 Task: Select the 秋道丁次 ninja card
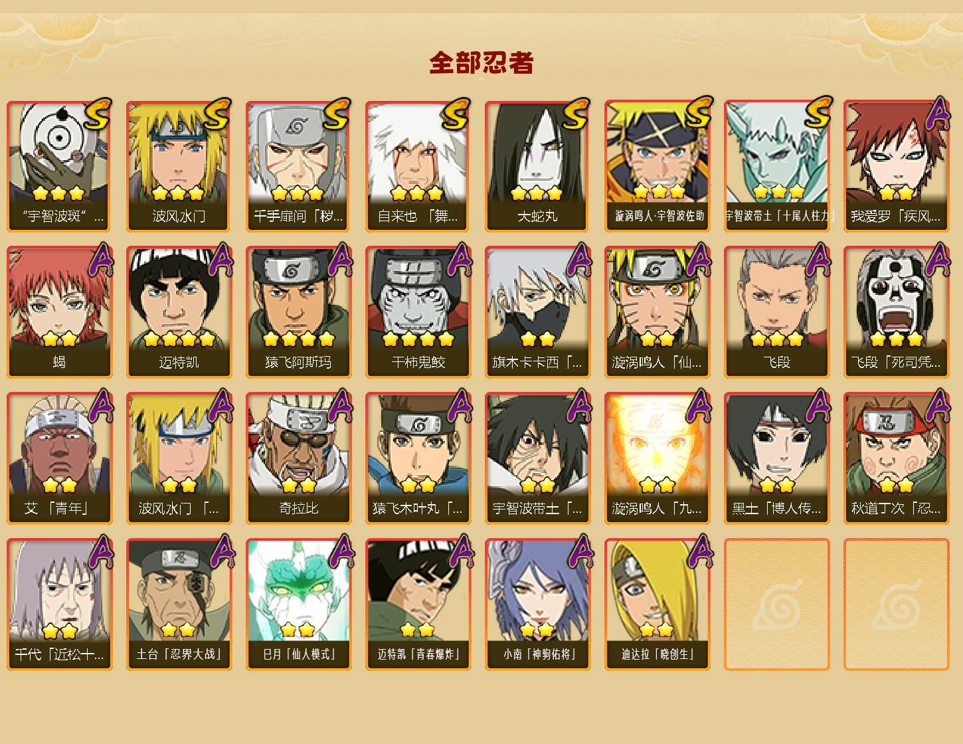pos(897,458)
